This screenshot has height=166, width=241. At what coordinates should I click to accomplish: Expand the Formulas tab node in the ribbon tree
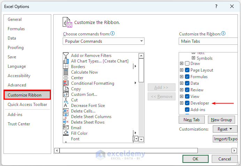[181, 77]
